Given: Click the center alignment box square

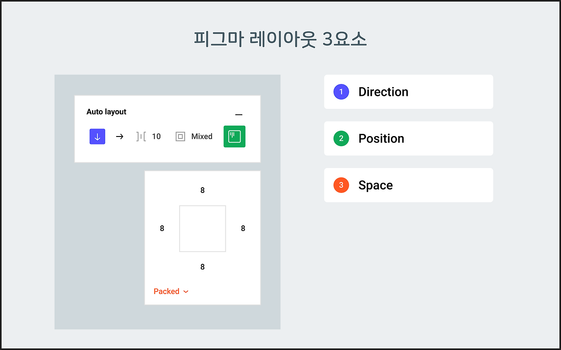Looking at the screenshot, I should [202, 228].
